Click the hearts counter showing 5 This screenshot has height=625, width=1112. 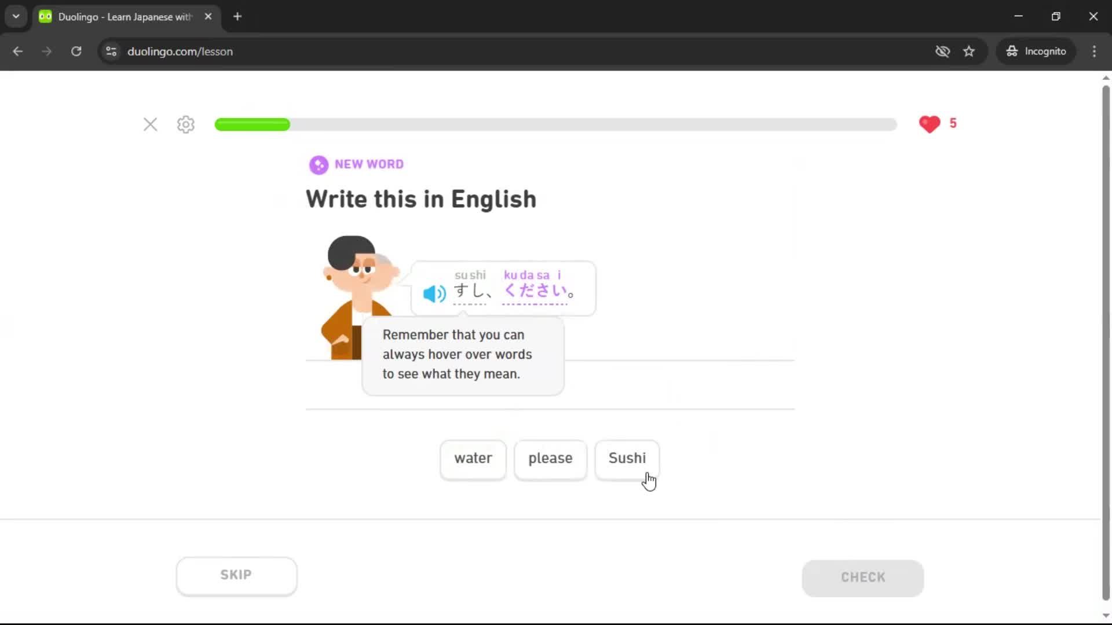(x=938, y=123)
